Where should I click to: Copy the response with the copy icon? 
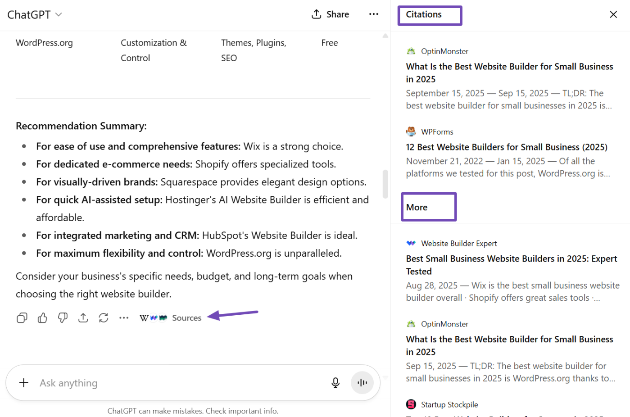[22, 318]
